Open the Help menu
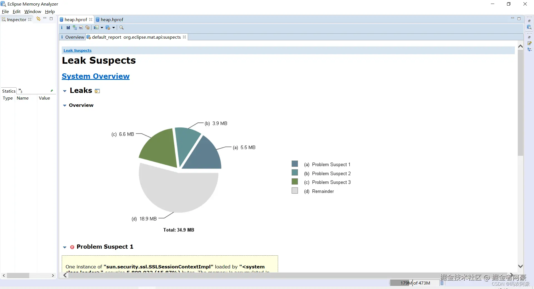534x289 pixels. tap(50, 11)
